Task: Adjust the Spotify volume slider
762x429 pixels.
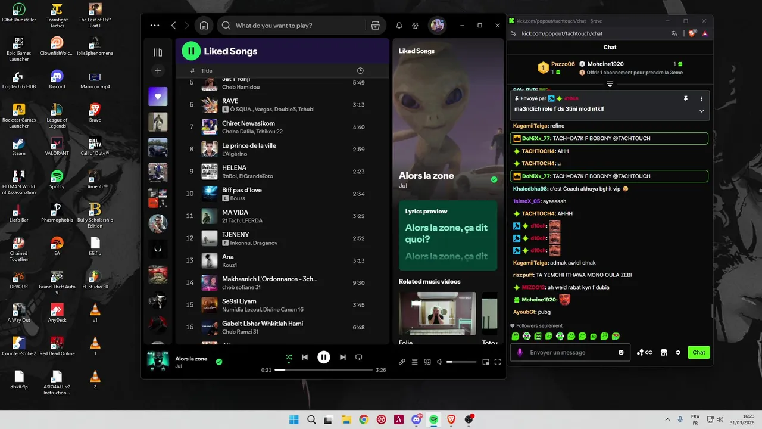Action: [461, 362]
